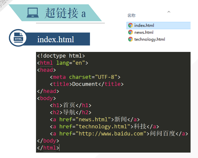Select the news.html file name in list
This screenshot has width=198, height=158.
[x=144, y=33]
